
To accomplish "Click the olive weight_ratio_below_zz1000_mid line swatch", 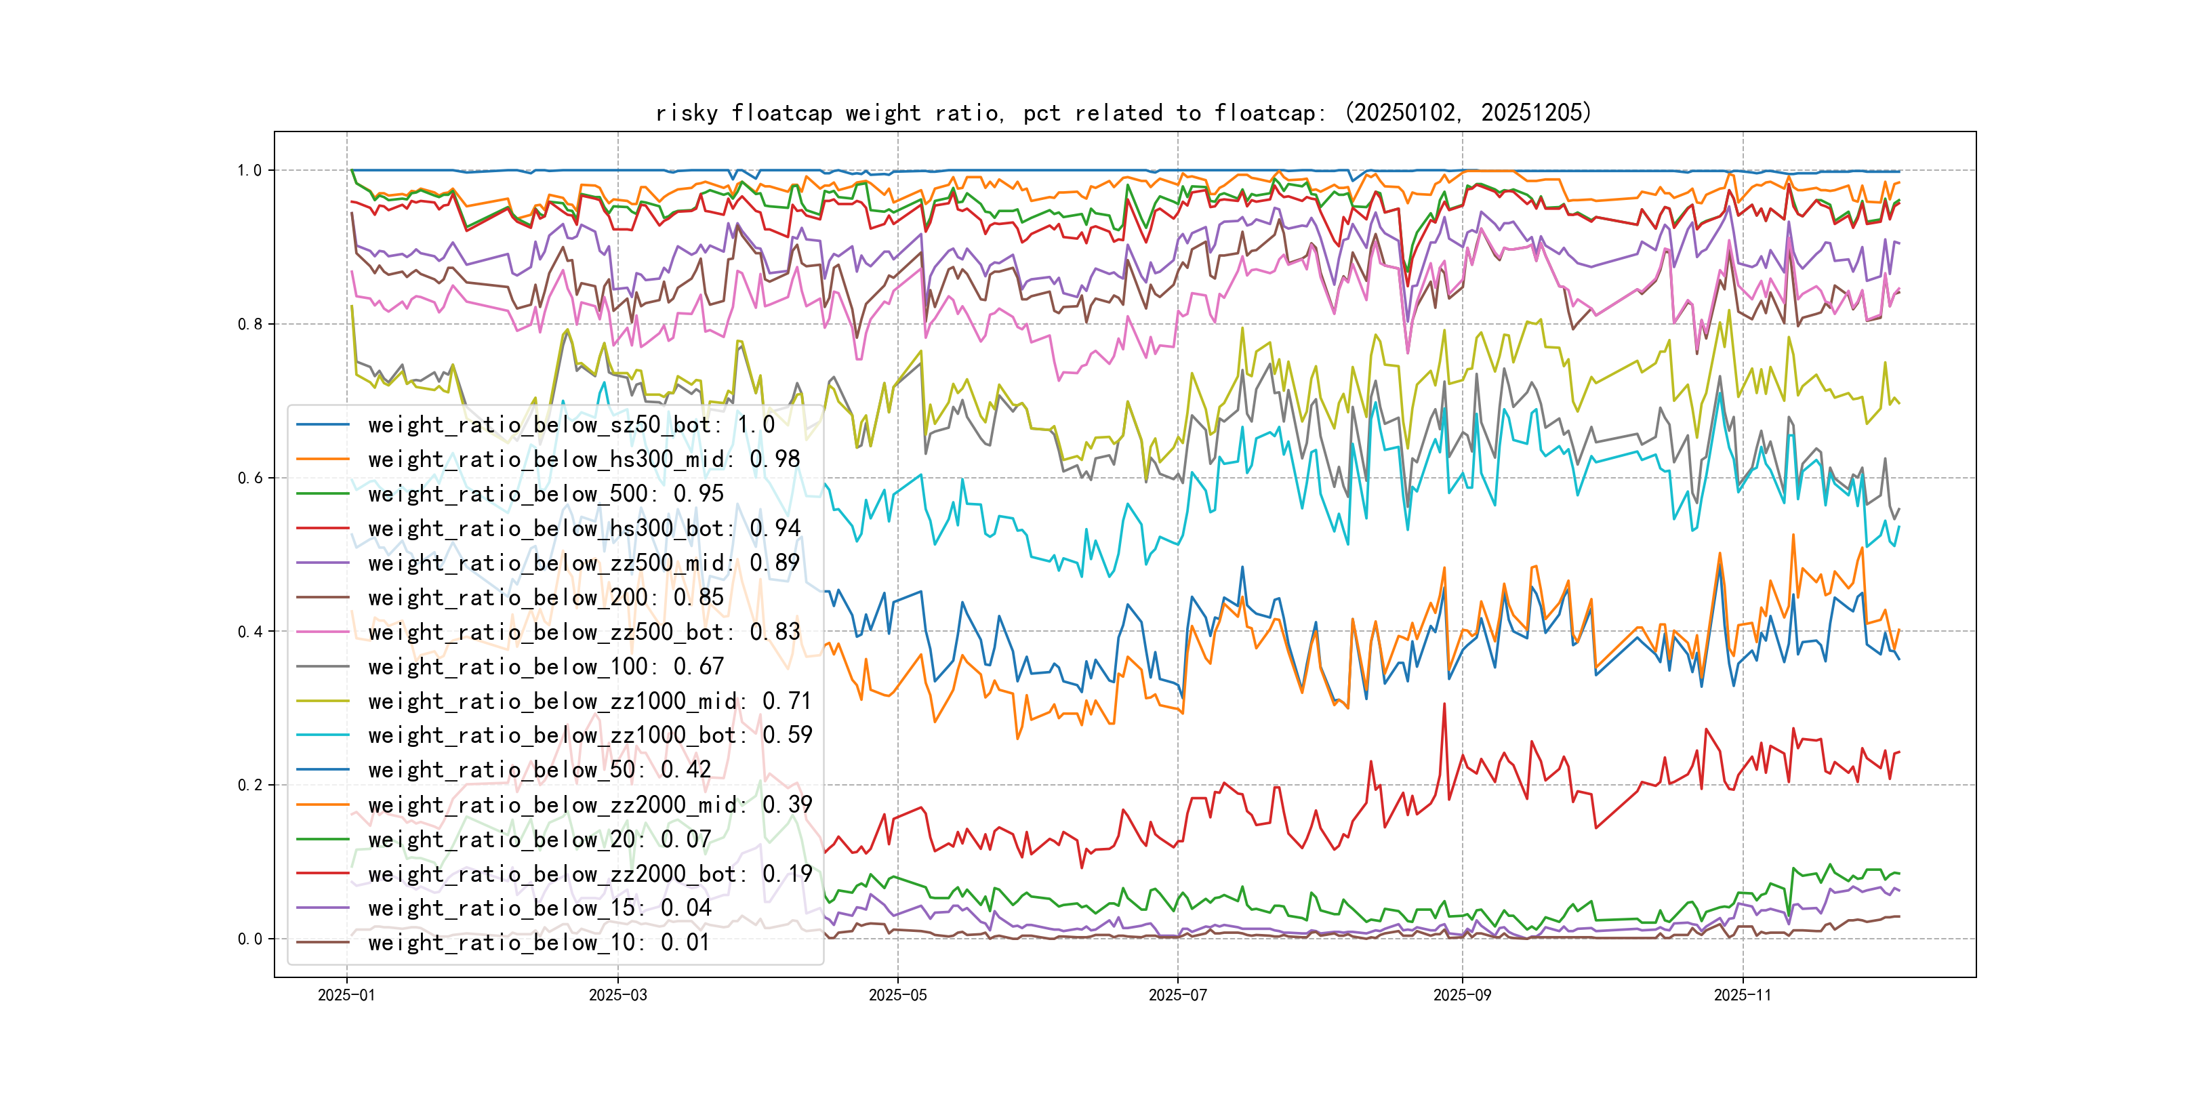I will click(322, 701).
